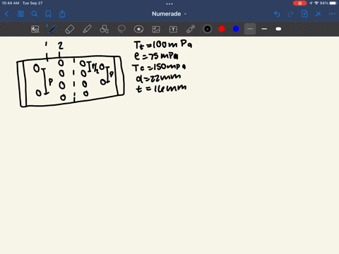Redo the last action
This screenshot has height=254, width=339.
(291, 14)
